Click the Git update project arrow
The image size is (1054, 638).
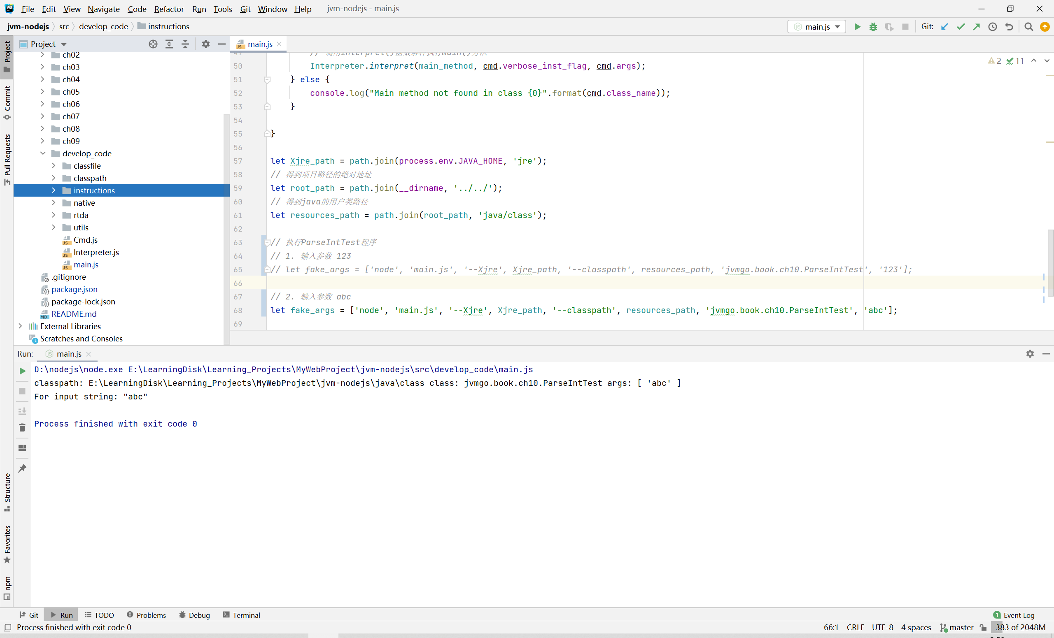[x=944, y=26]
